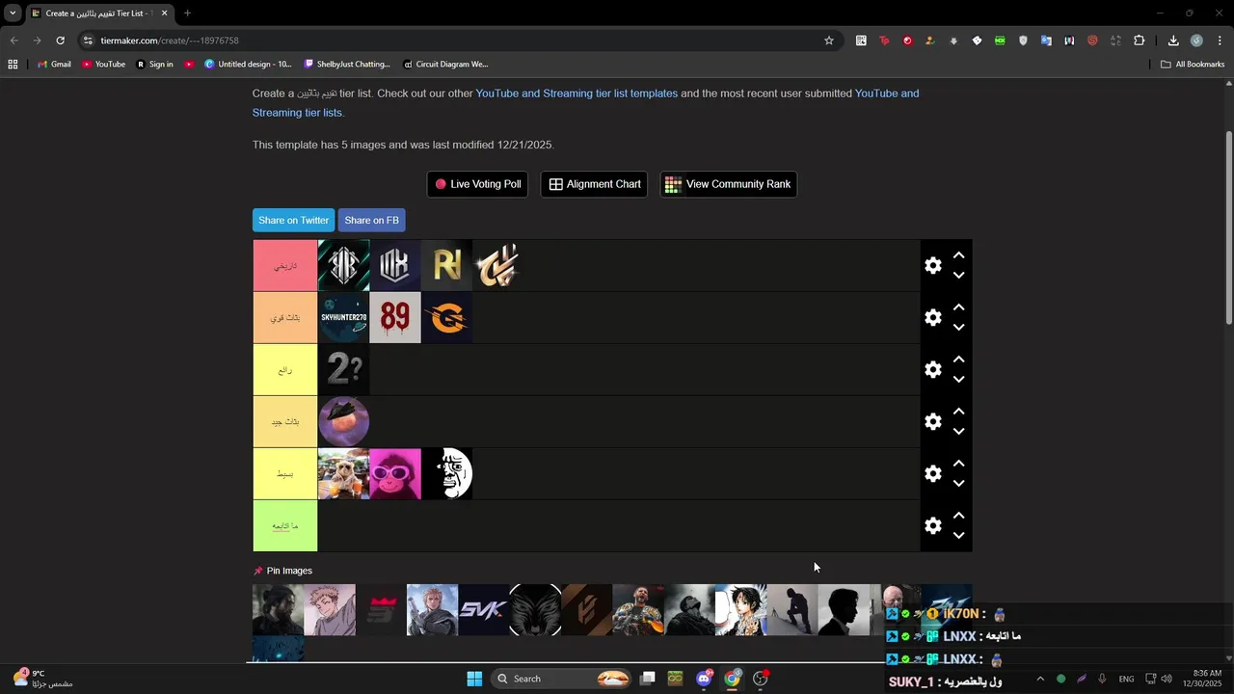Open the ShelbyJust Chatting bookmark
This screenshot has height=694, width=1234.
[x=347, y=65]
